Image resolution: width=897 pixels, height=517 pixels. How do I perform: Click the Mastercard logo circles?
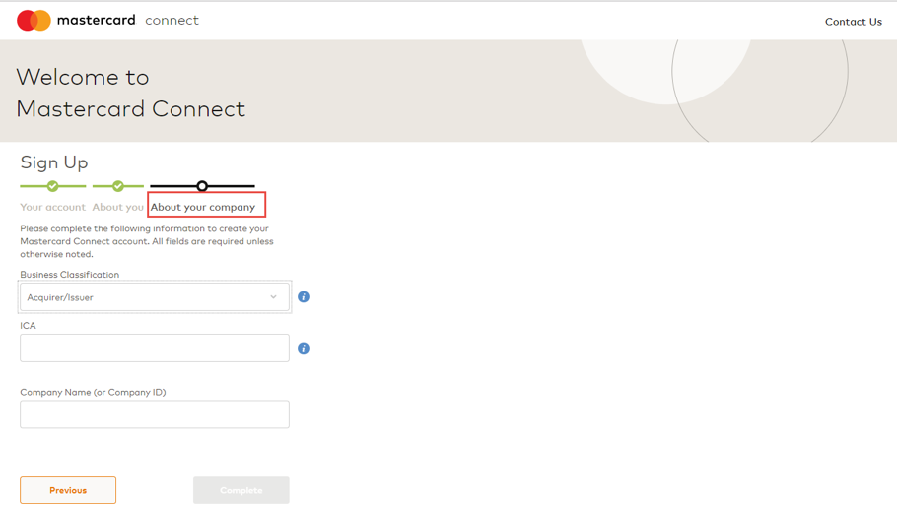(34, 21)
